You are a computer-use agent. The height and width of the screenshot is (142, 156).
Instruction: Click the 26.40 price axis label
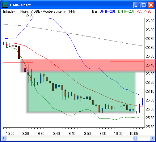[x=150, y=65]
